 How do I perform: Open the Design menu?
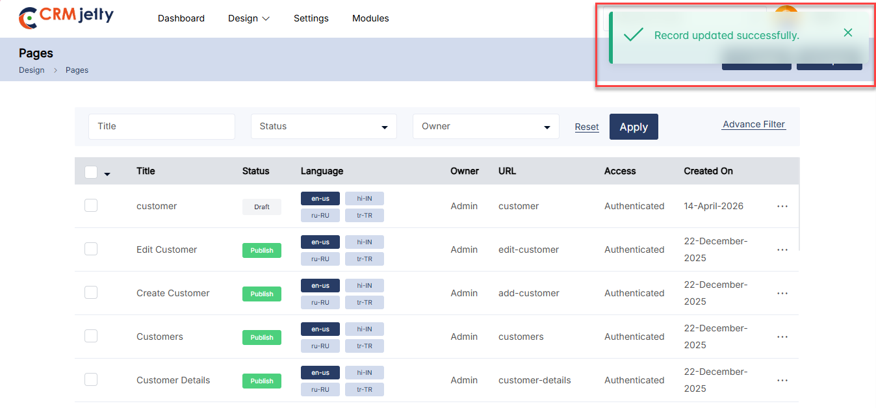tap(248, 18)
